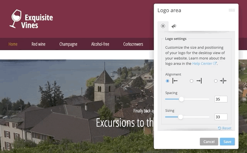
Task: Open the Help Center link
Action: (x=205, y=64)
